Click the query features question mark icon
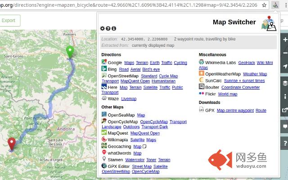 pyautogui.click(x=285, y=143)
